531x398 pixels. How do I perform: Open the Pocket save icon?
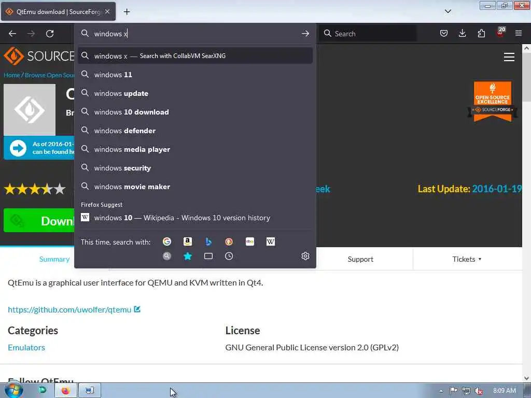tap(444, 33)
